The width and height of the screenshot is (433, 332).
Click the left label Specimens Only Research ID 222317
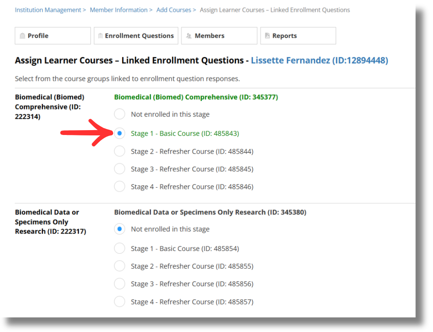tap(51, 222)
